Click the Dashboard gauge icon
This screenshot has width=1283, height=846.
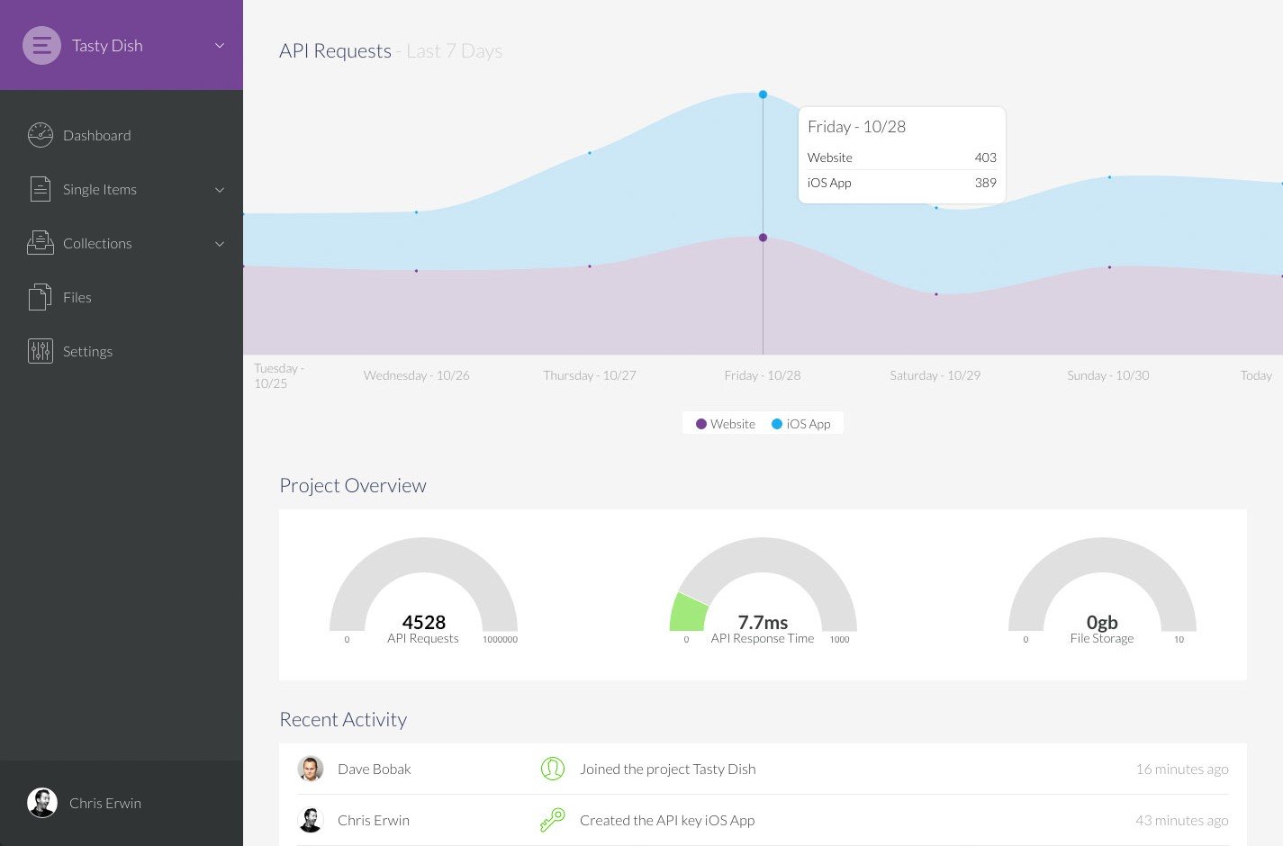click(41, 135)
